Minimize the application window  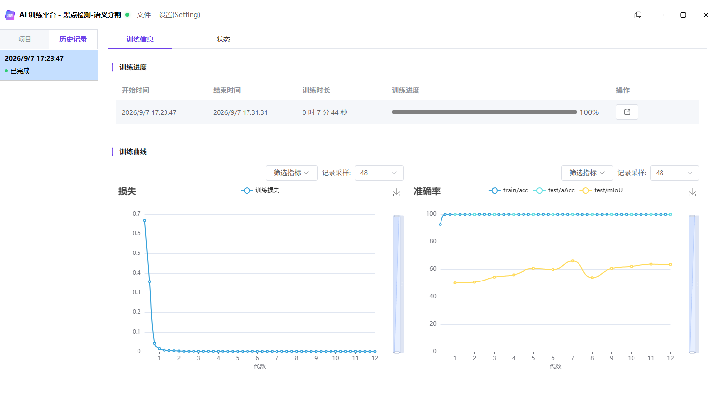click(x=661, y=15)
